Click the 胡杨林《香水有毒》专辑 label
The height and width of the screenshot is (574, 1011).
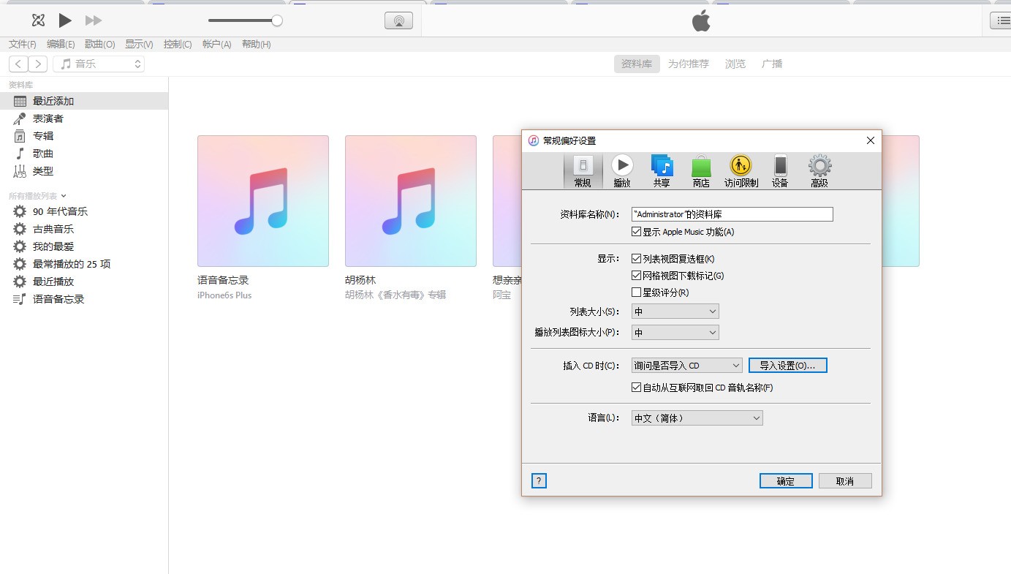[395, 295]
